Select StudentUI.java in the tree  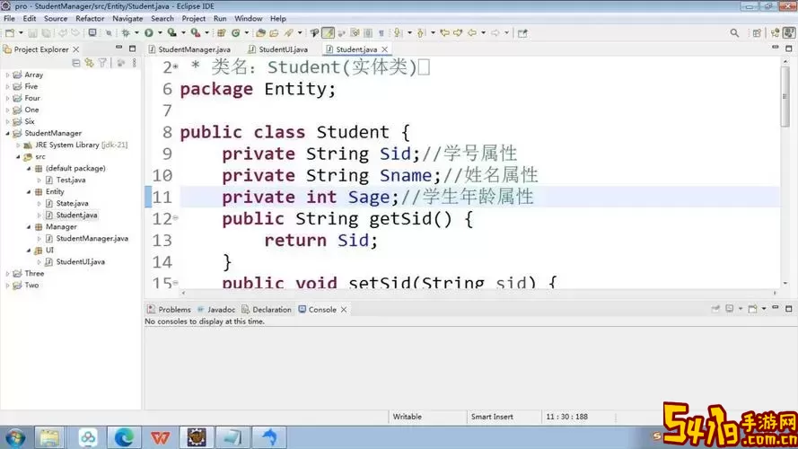tap(81, 261)
